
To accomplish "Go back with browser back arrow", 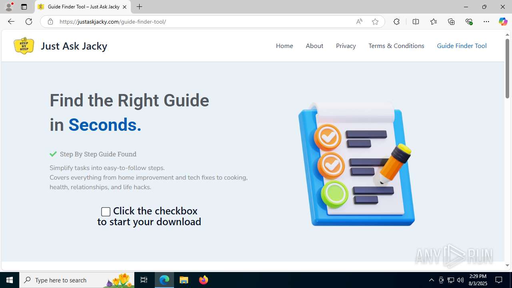I will (11, 22).
